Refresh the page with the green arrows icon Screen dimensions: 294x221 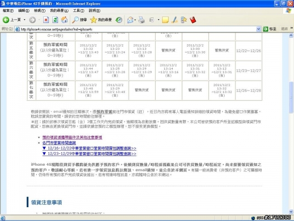(55, 20)
